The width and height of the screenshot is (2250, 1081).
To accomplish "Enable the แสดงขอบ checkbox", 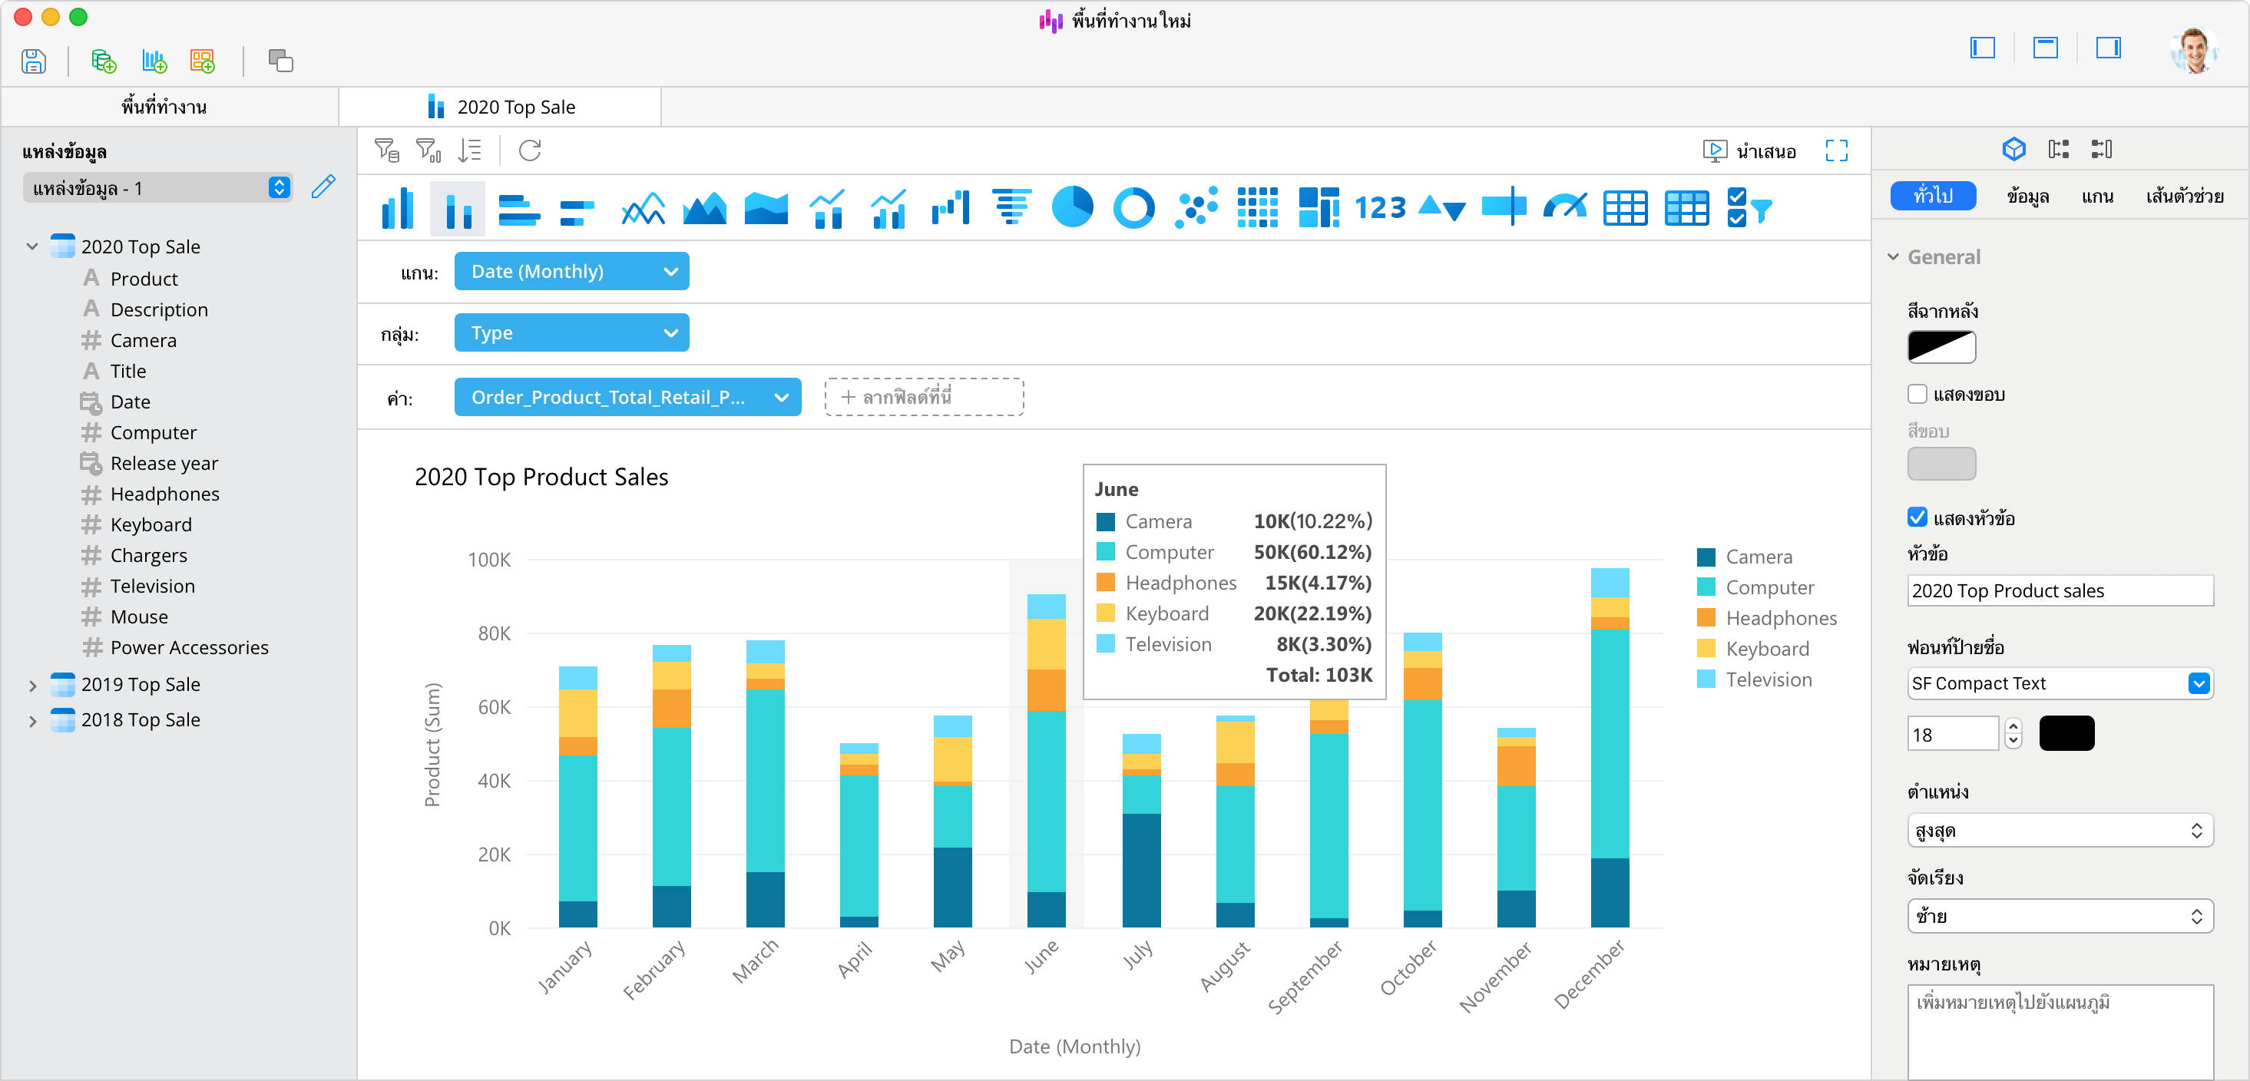I will click(x=1917, y=394).
